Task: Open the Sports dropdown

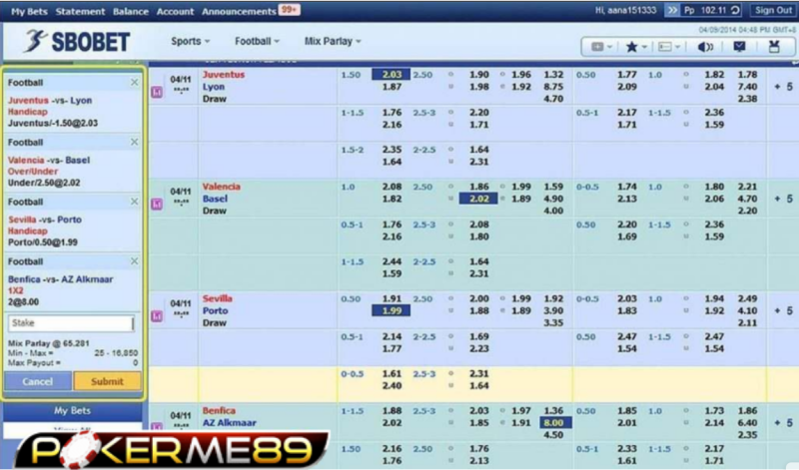Action: point(190,41)
